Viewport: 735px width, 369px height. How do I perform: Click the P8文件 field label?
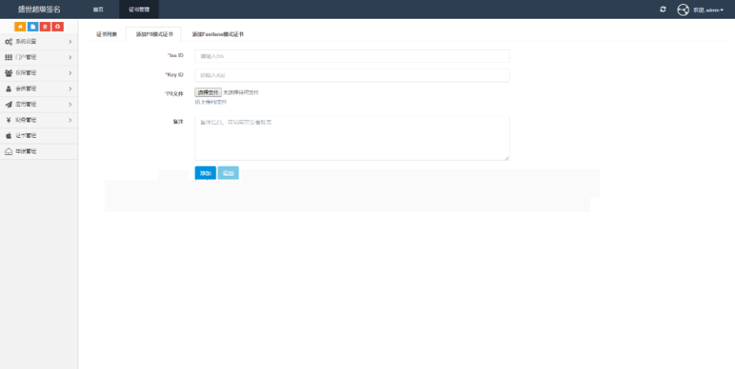click(175, 94)
